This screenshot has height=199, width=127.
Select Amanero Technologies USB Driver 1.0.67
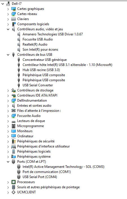[52, 34]
